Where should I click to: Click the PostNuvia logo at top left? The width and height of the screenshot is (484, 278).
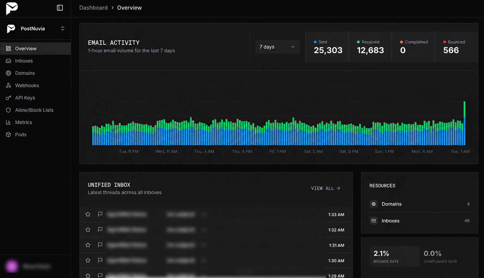[x=12, y=8]
